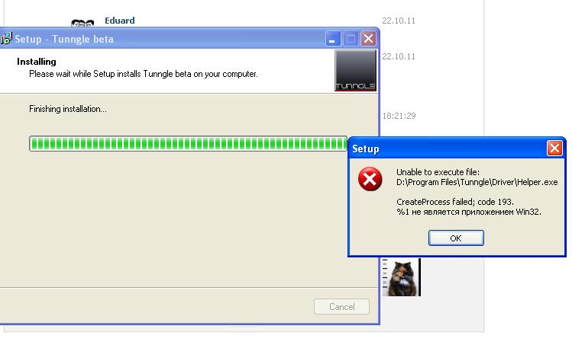
Task: Click the 'Installing' heading
Action: point(37,62)
